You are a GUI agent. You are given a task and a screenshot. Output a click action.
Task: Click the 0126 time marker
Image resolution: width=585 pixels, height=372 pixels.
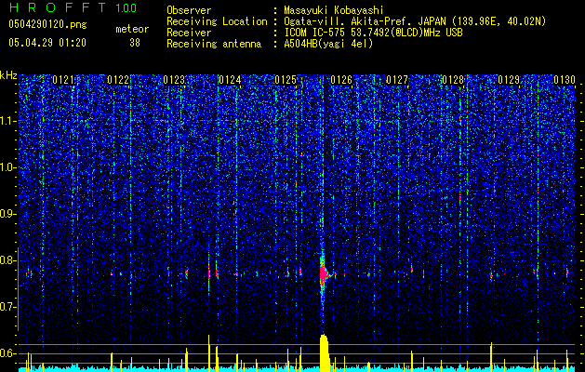click(341, 80)
